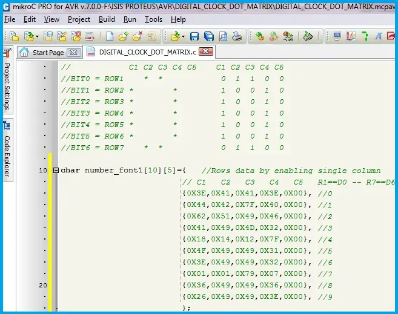
Task: Click the '//BIT6 = ROW7' comment text
Action: (92, 148)
